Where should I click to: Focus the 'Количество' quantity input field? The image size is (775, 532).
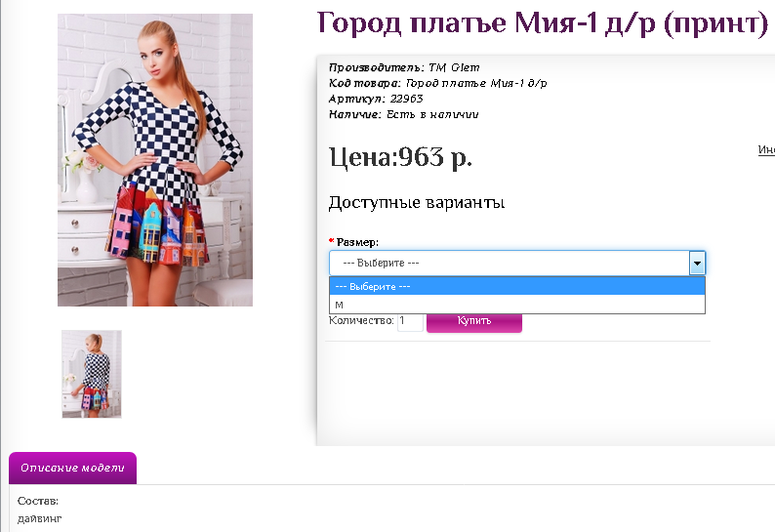click(x=410, y=321)
